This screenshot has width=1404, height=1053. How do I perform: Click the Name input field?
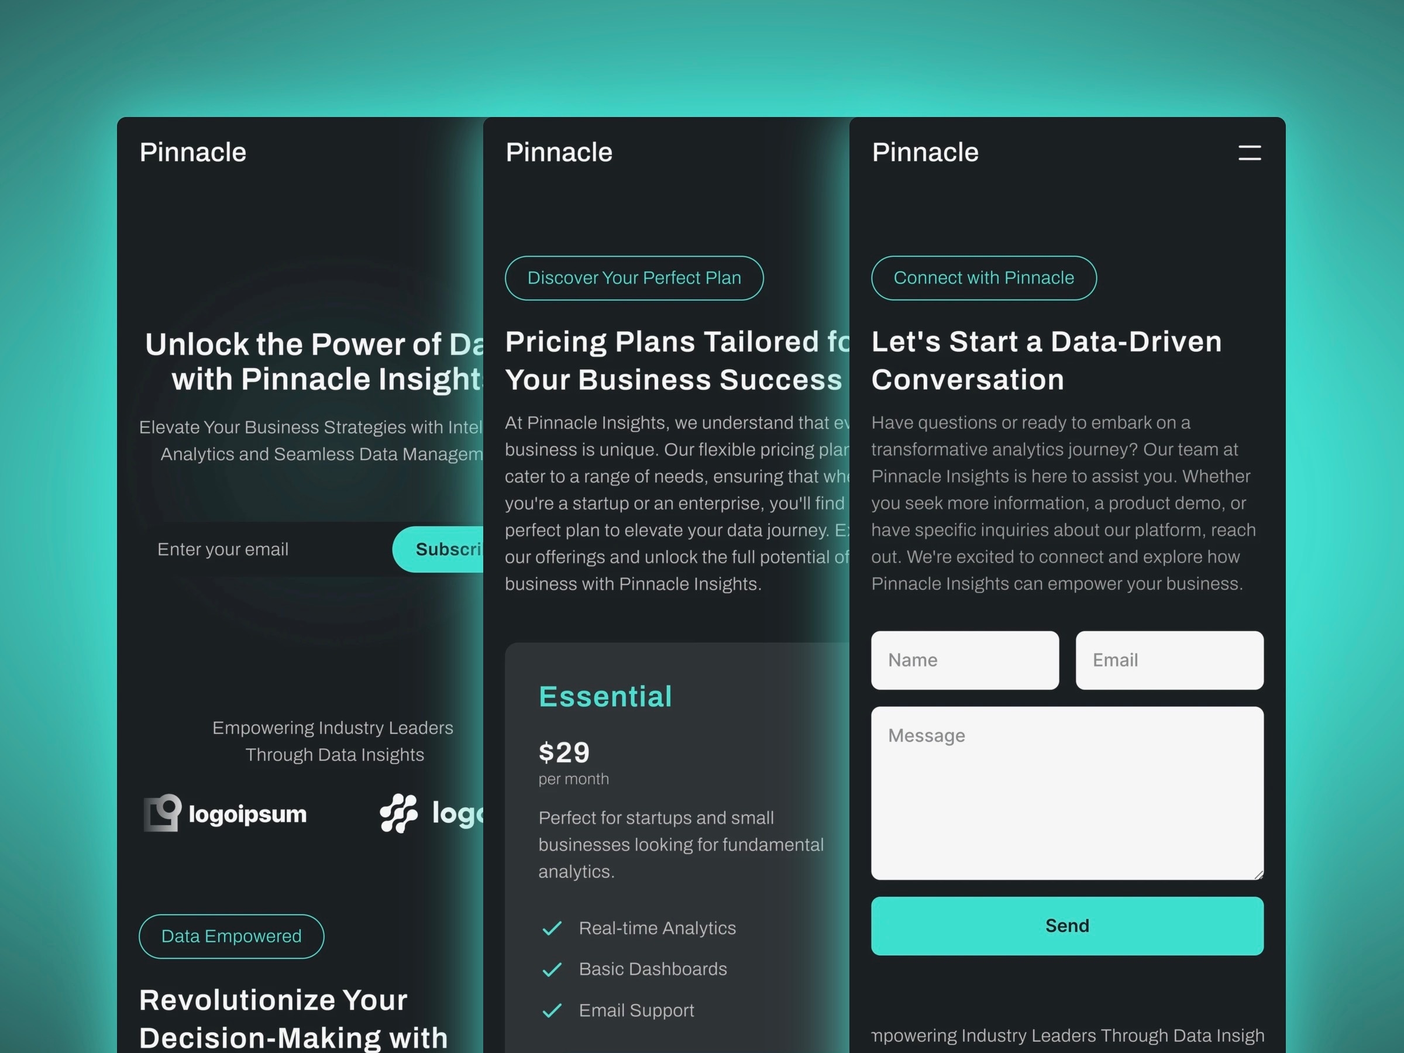964,660
